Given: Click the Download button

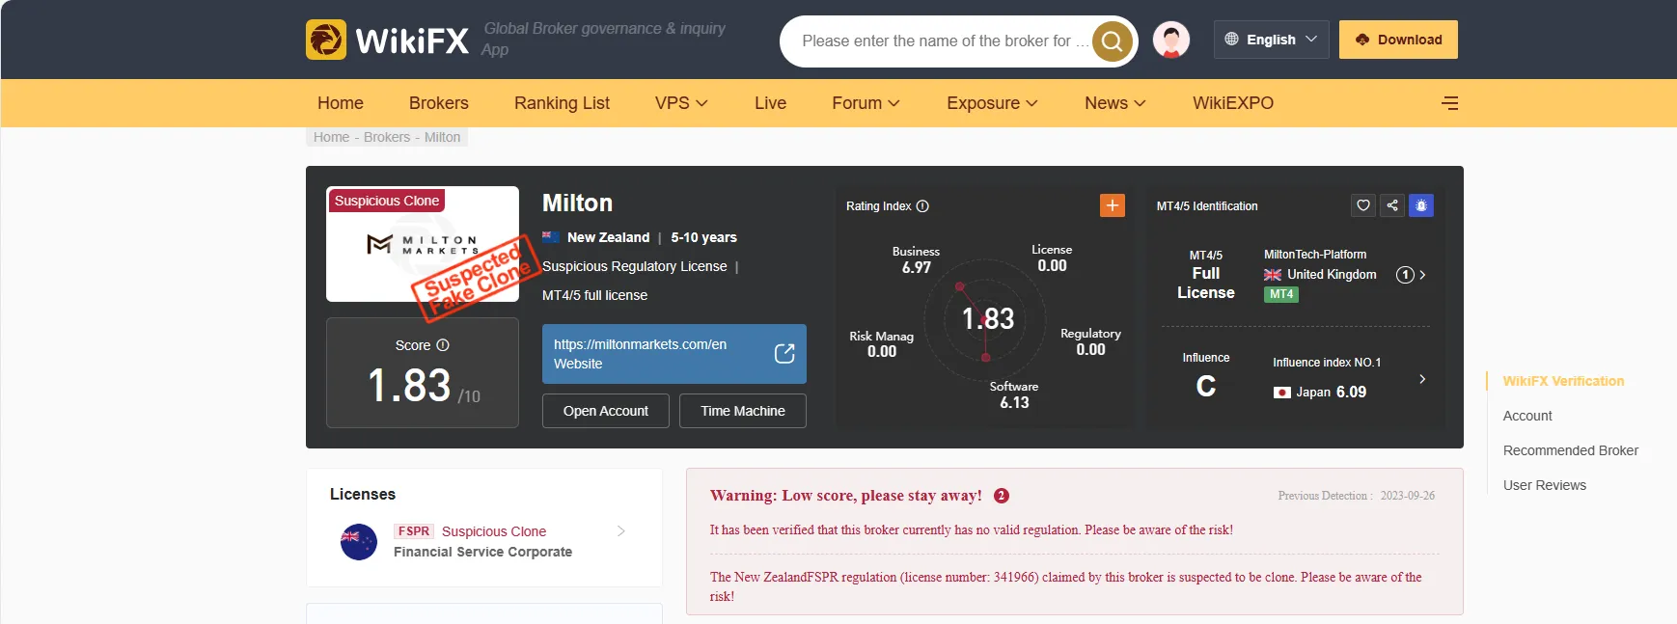Looking at the screenshot, I should point(1398,40).
